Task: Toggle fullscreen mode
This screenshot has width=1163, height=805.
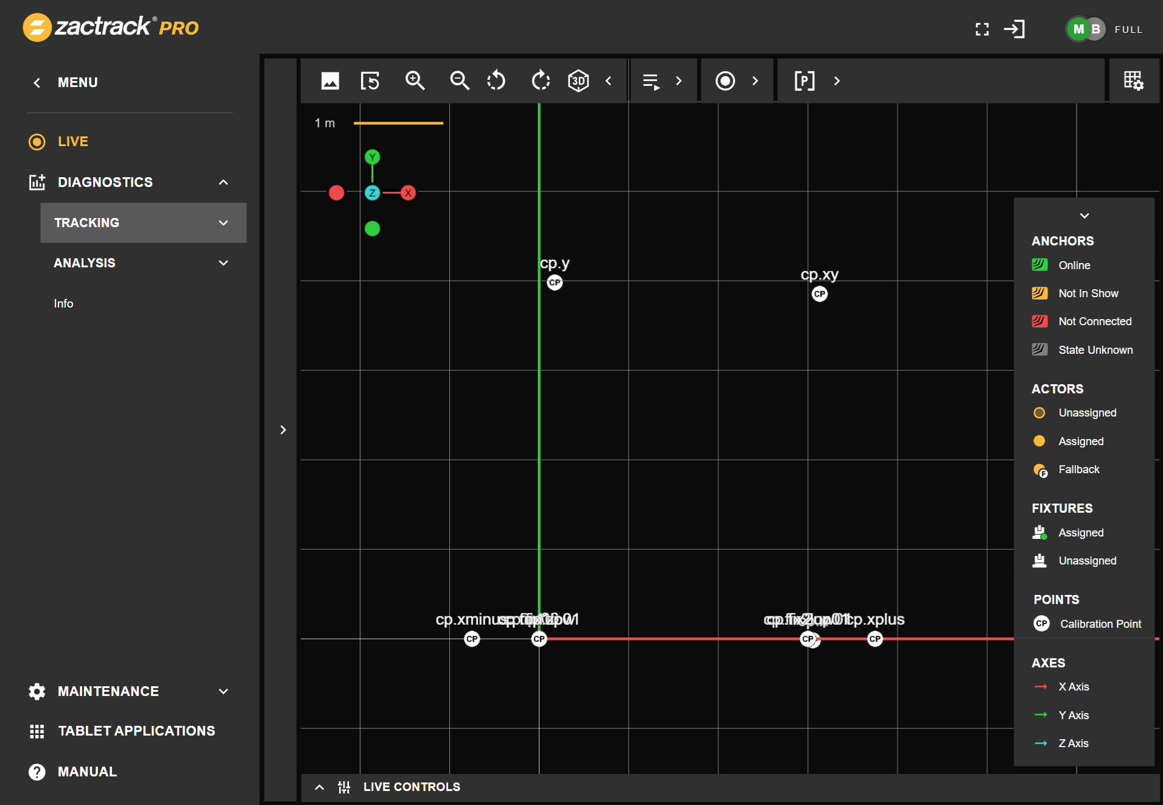Action: pos(982,29)
